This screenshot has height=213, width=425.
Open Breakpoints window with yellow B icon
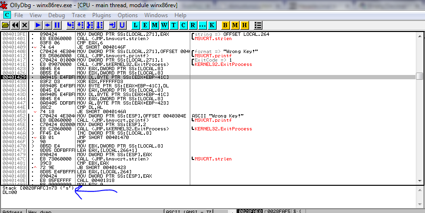tap(226, 25)
